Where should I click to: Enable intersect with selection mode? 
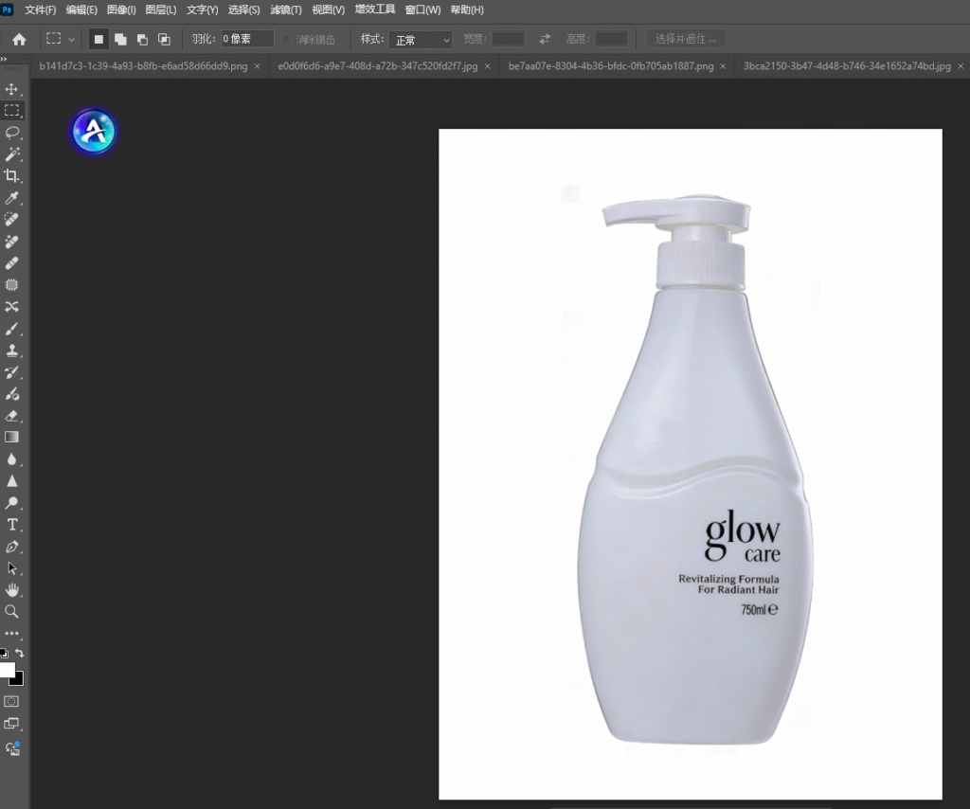pos(164,39)
